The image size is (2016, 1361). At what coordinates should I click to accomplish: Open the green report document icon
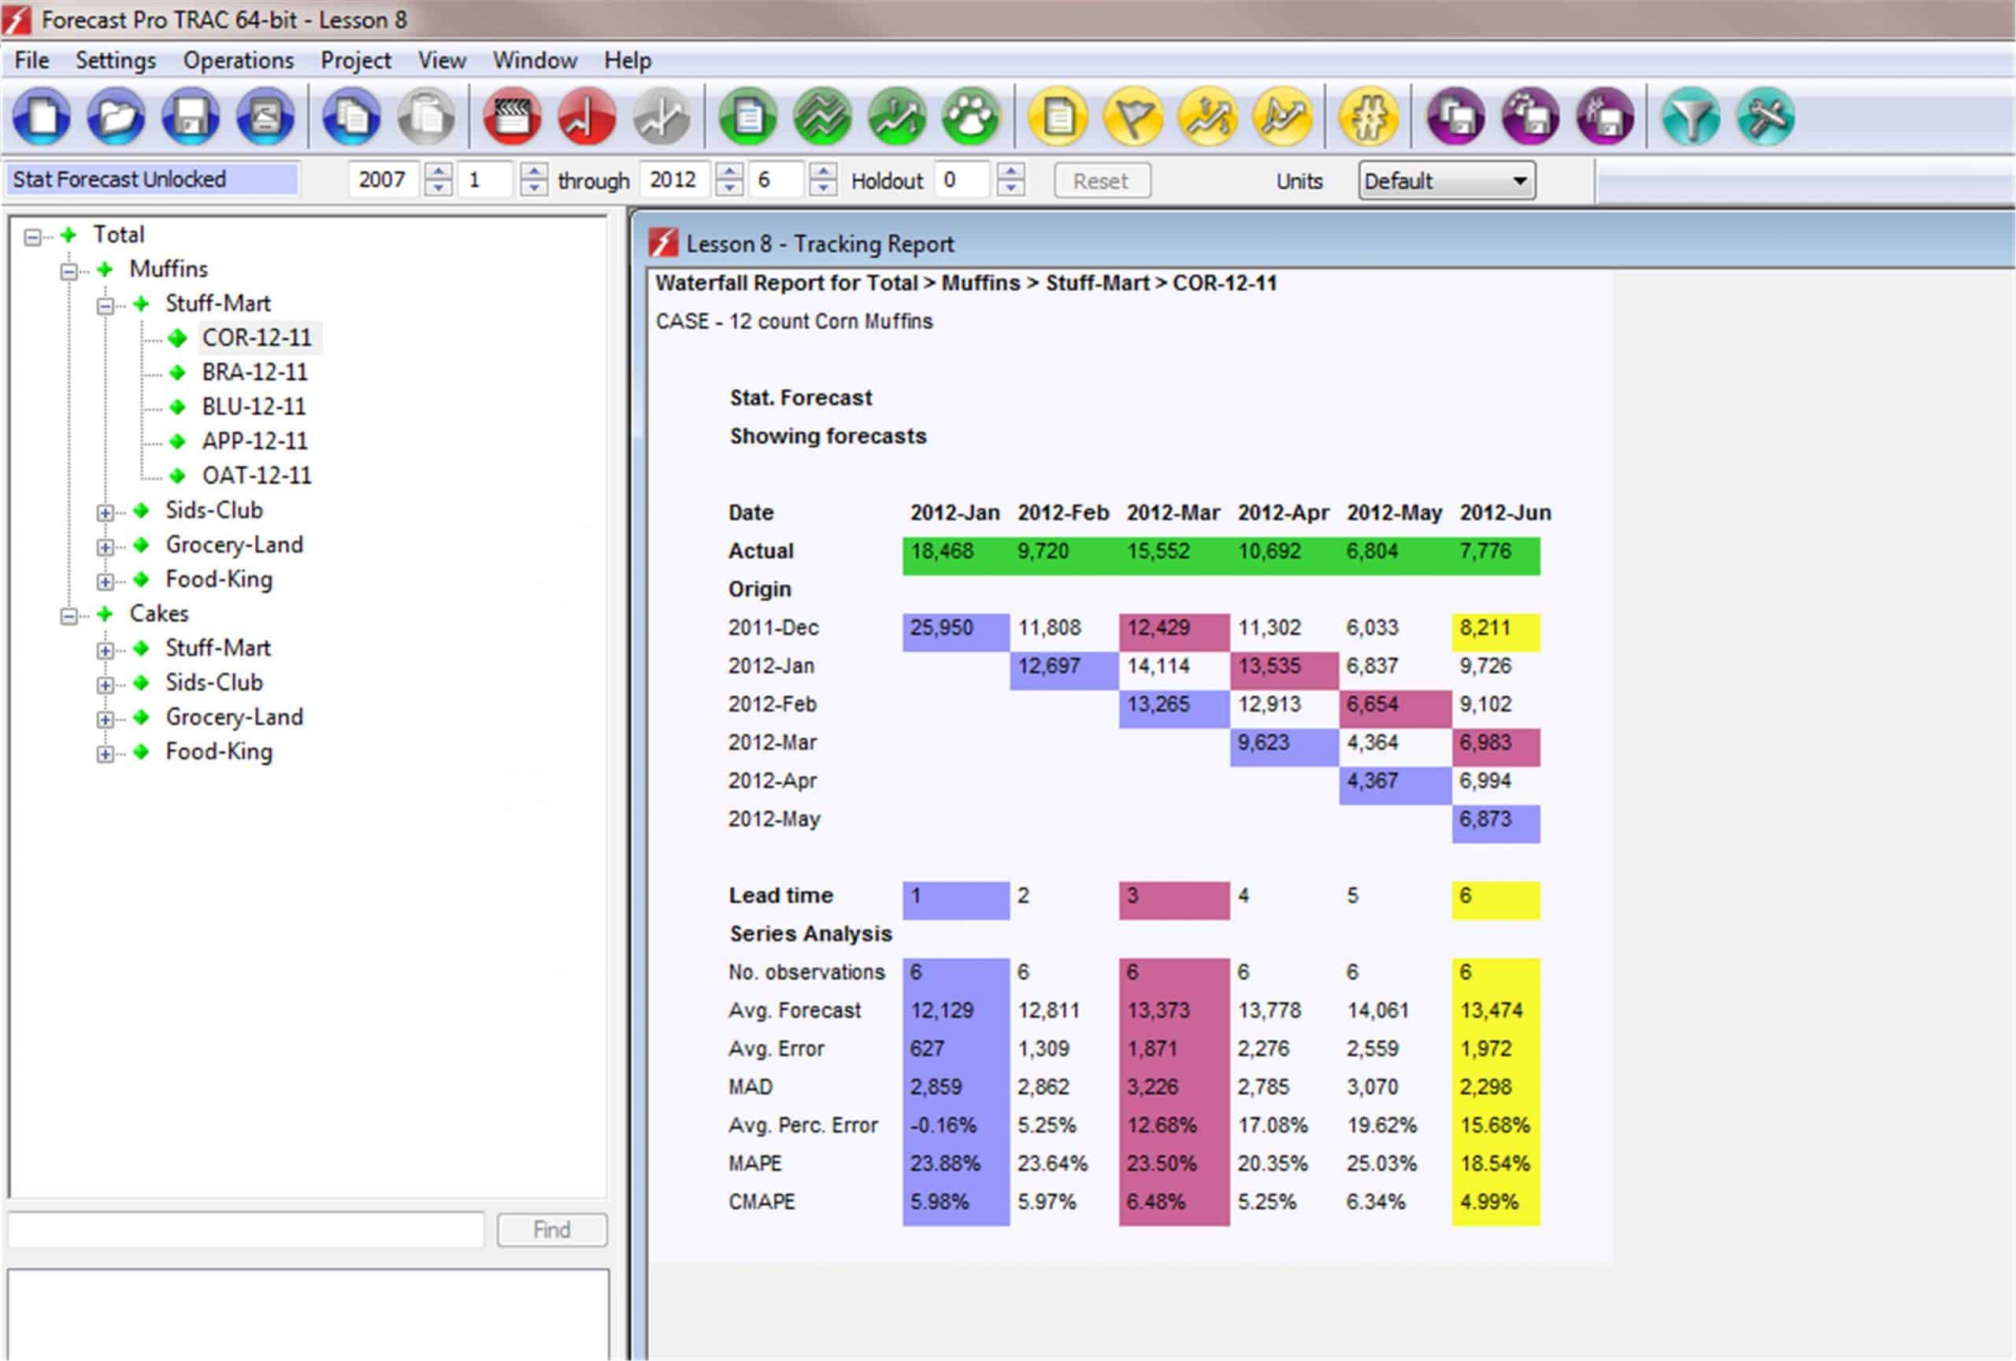coord(748,116)
